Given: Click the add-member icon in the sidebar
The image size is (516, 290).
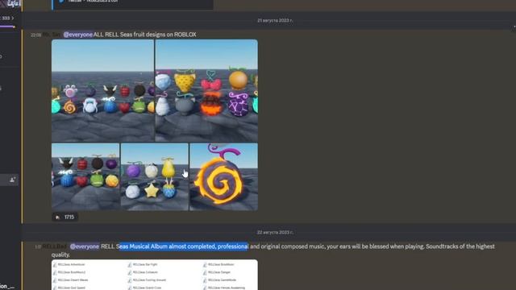Looking at the screenshot, I should tap(12, 180).
